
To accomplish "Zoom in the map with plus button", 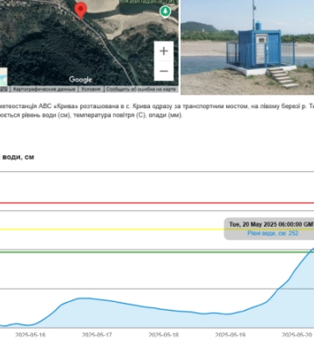I will (164, 51).
